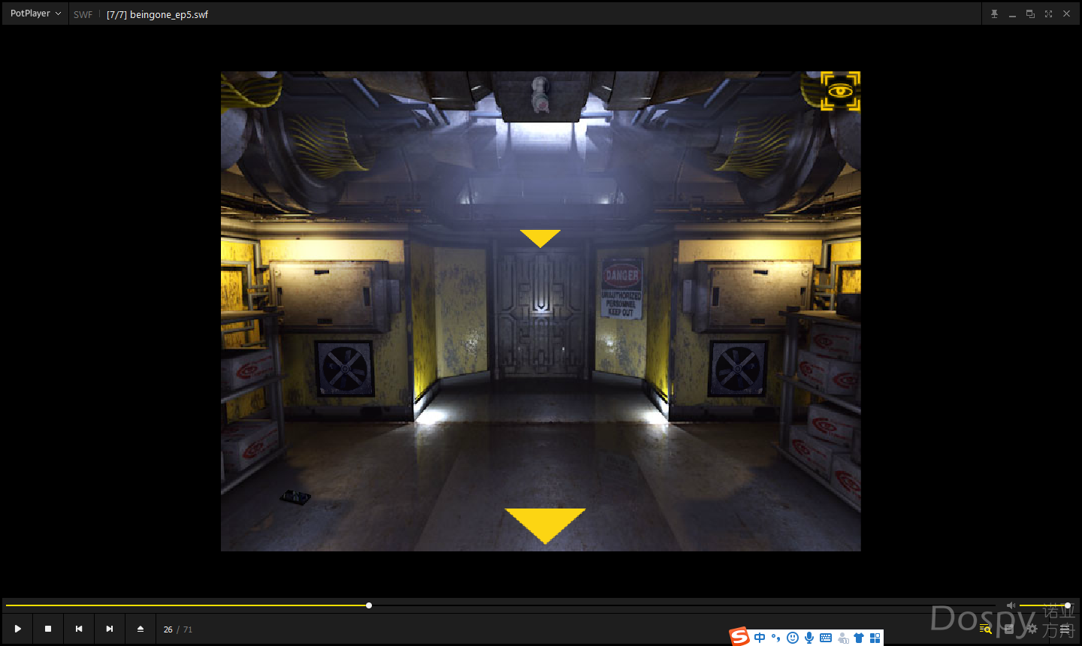Click the seek bar handle
The height and width of the screenshot is (646, 1082).
pyautogui.click(x=369, y=605)
